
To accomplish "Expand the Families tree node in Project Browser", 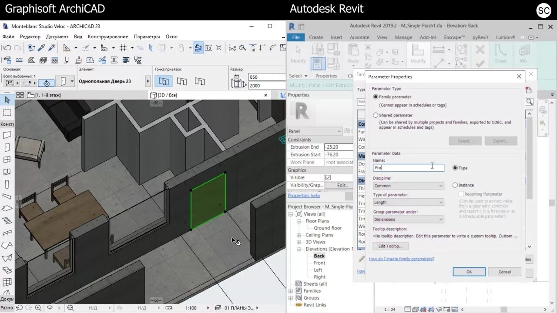I will pos(291,291).
